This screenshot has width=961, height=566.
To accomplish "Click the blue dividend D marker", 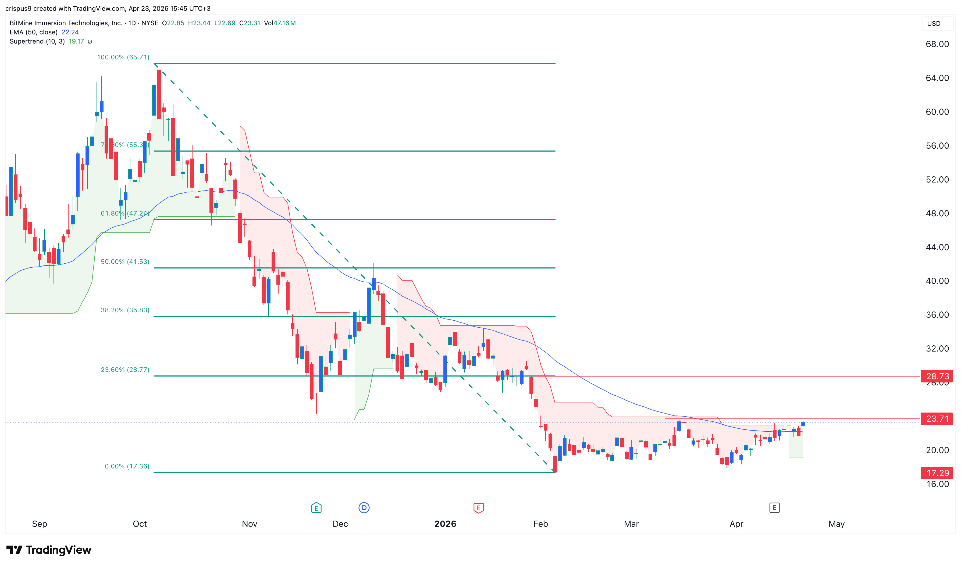I will (364, 508).
